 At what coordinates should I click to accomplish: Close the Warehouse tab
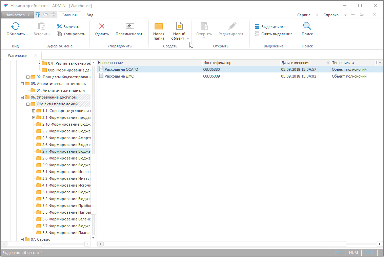pos(36,56)
